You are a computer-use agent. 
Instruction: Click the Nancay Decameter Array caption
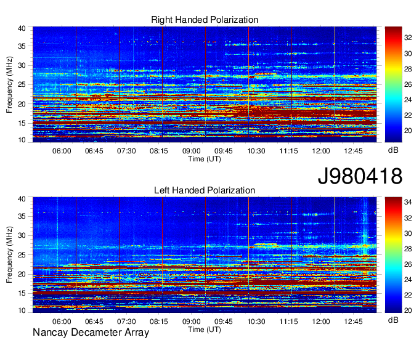click(x=91, y=333)
